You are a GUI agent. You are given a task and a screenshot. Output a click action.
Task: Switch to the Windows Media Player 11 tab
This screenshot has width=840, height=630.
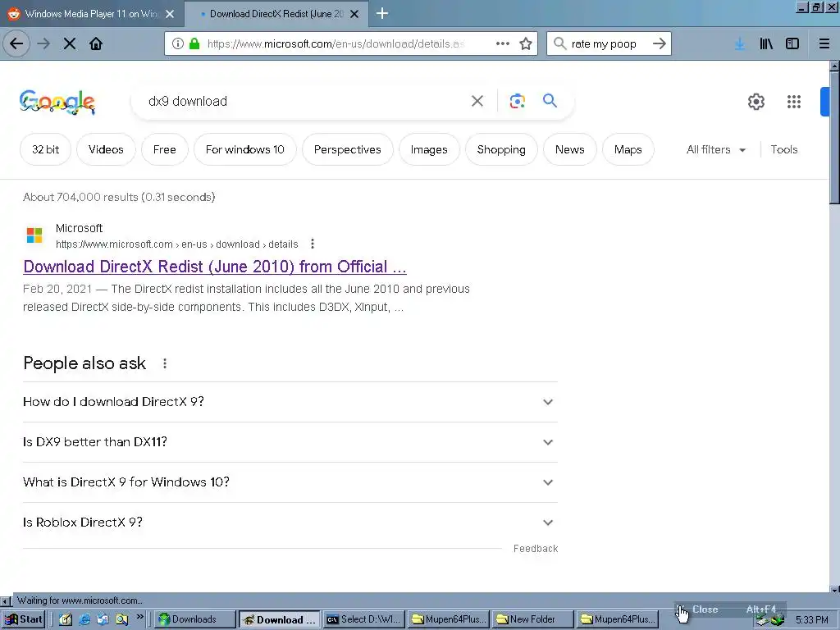tap(92, 14)
